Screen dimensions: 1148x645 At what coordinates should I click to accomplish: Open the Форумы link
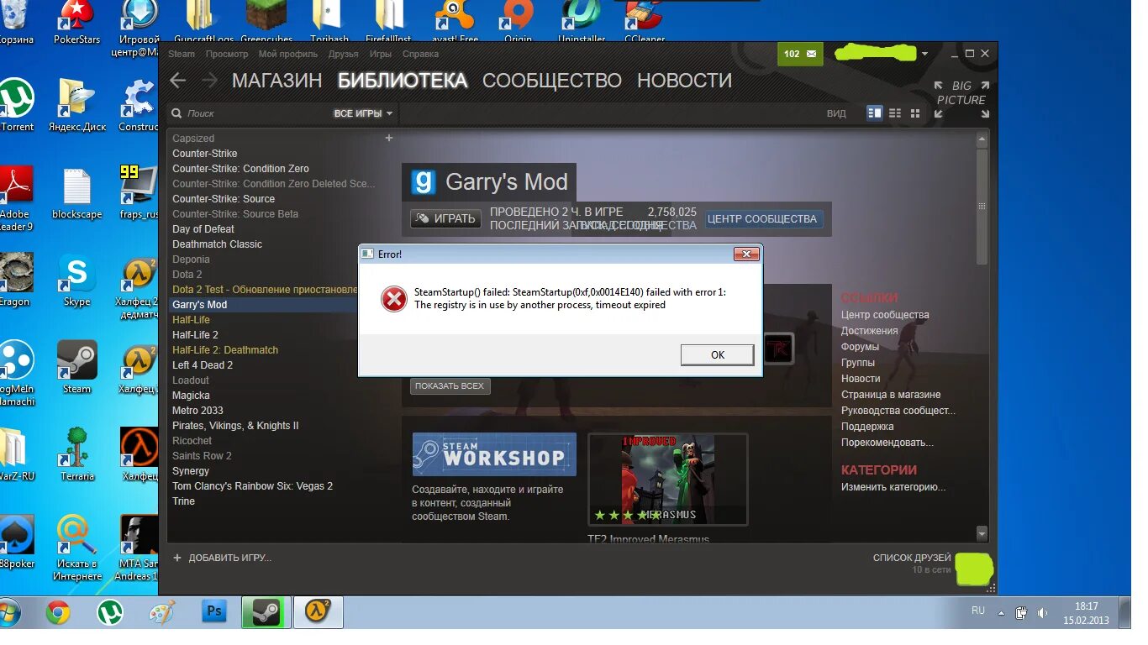860,347
